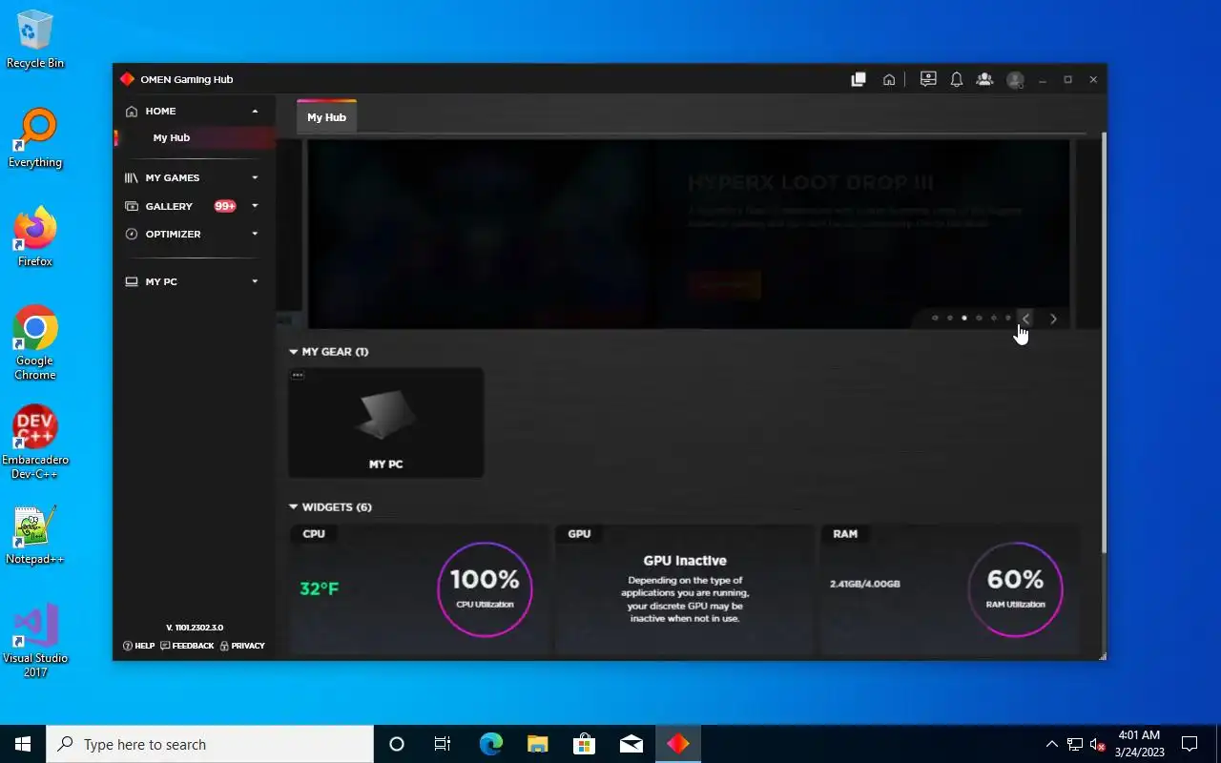Open Google Chrome desktop shortcut

point(35,342)
